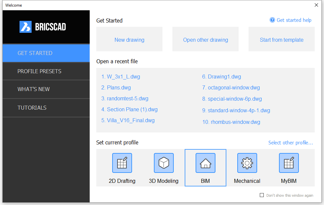This screenshot has height=205, width=324.
Task: Choose the 3D Modeling cube icon
Action: click(x=163, y=163)
